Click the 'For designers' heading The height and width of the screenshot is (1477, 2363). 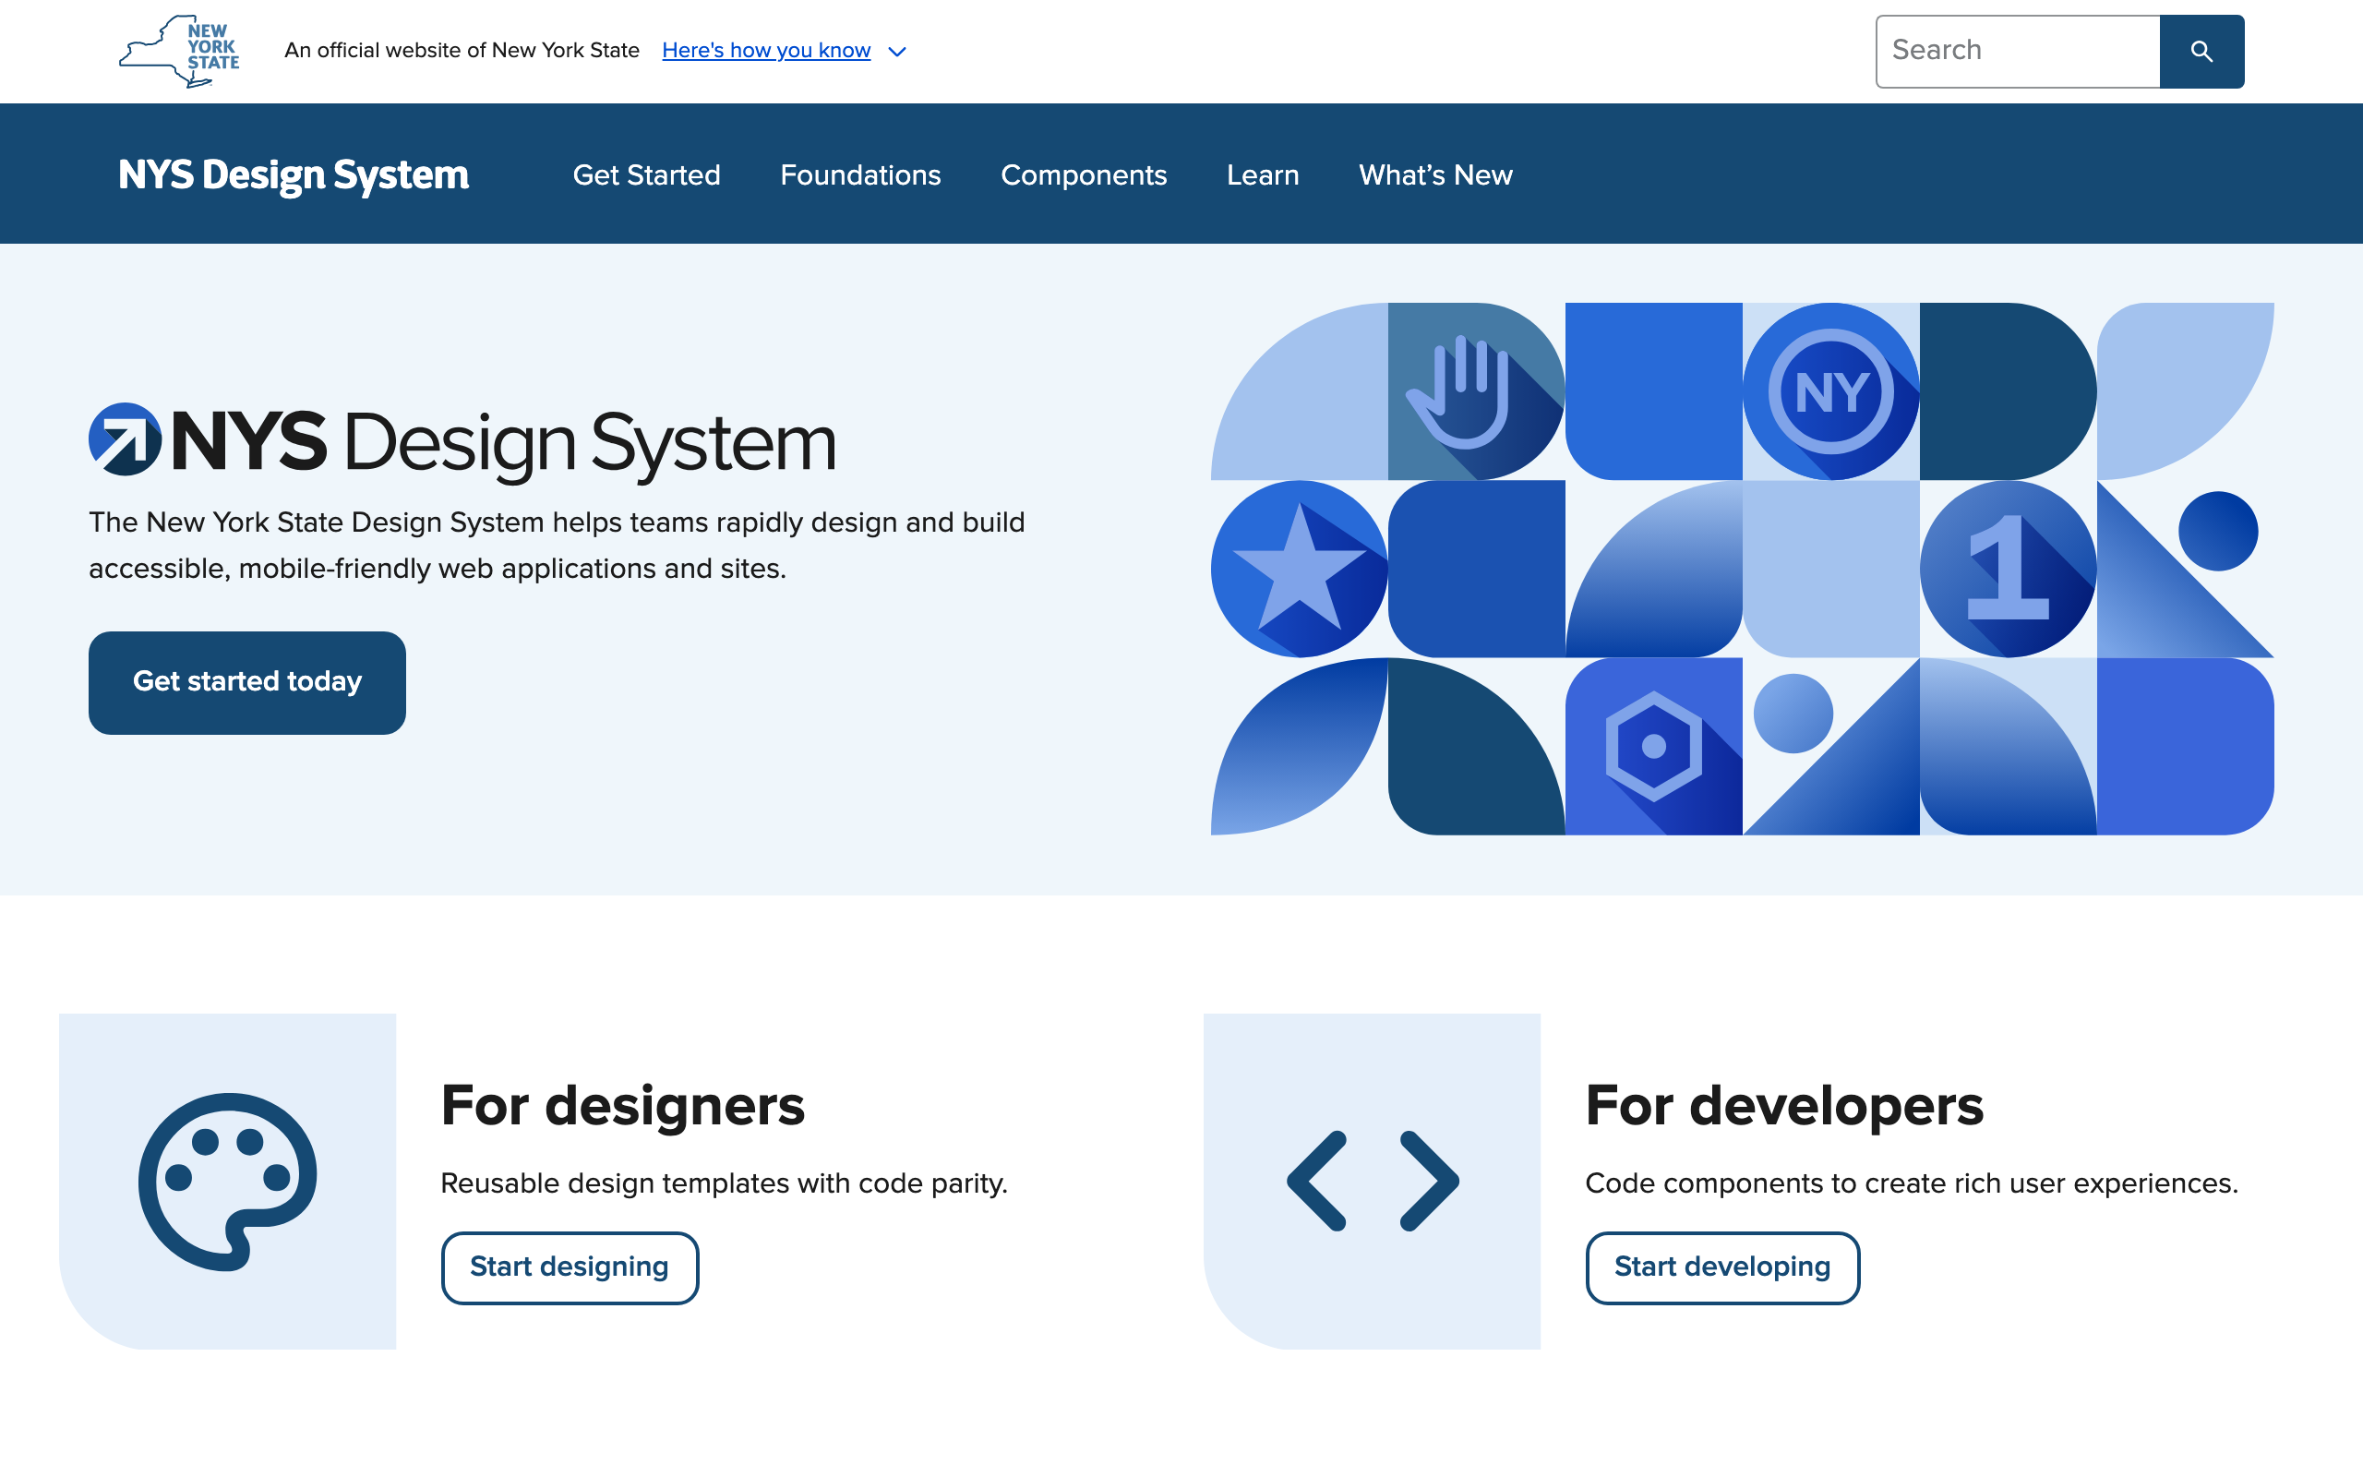click(x=623, y=1106)
